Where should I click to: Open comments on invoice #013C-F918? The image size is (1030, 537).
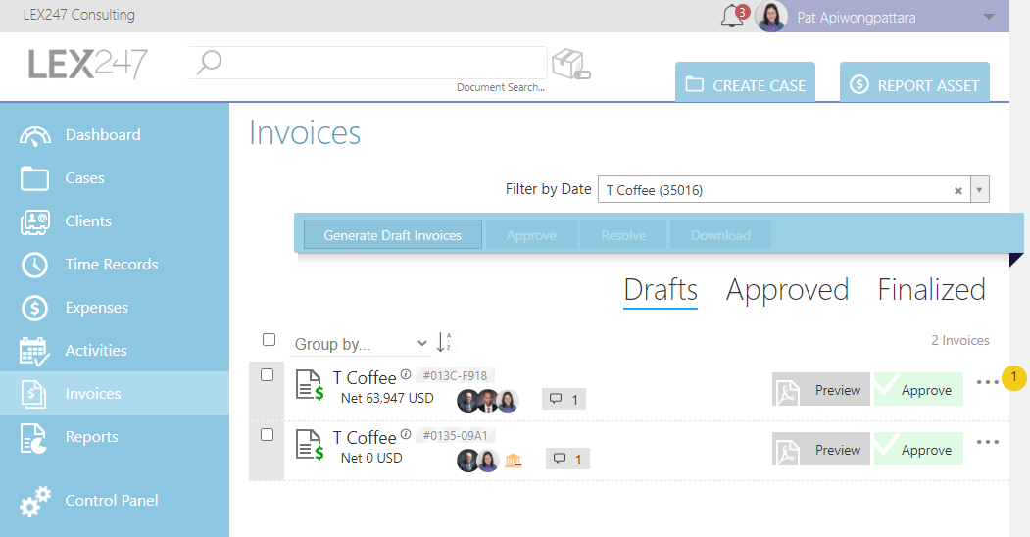pyautogui.click(x=564, y=399)
